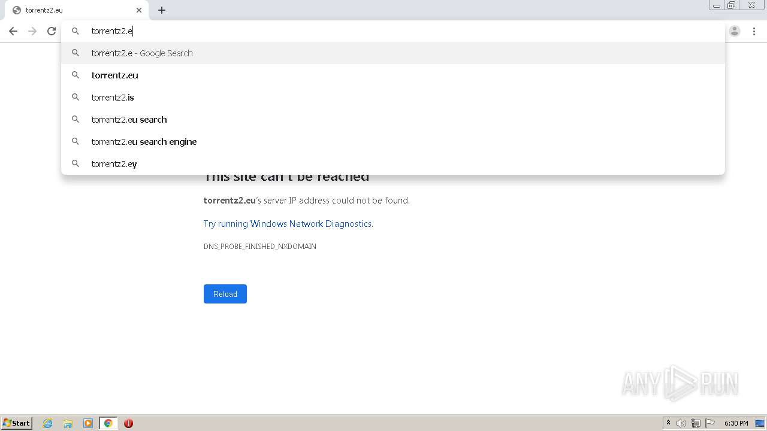Image resolution: width=767 pixels, height=431 pixels.
Task: Open Windows Explorer folder icon in taskbar
Action: [x=68, y=423]
